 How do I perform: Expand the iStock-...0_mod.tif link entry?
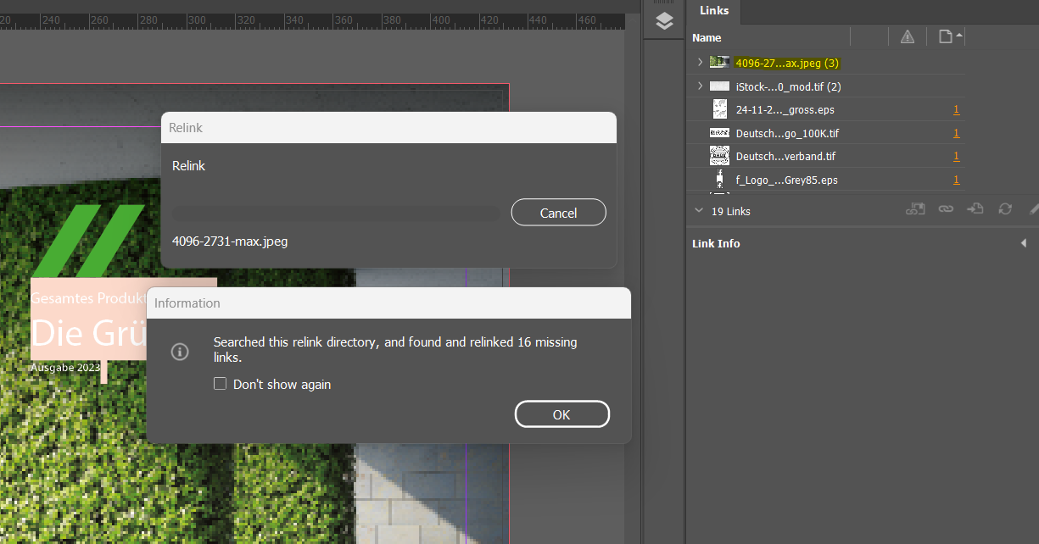(x=699, y=86)
